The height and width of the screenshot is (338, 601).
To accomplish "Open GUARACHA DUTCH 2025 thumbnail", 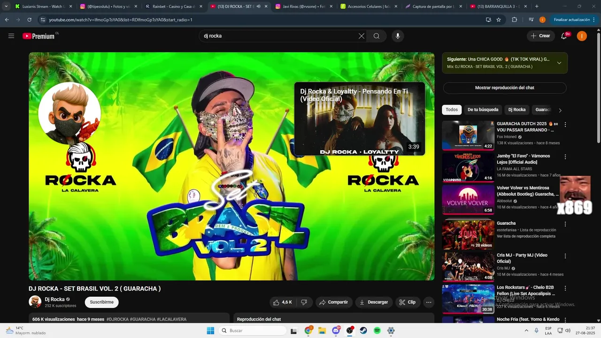I will click(x=468, y=135).
